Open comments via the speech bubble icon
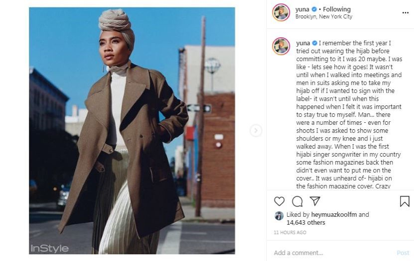This screenshot has height=261, width=414. click(x=297, y=201)
